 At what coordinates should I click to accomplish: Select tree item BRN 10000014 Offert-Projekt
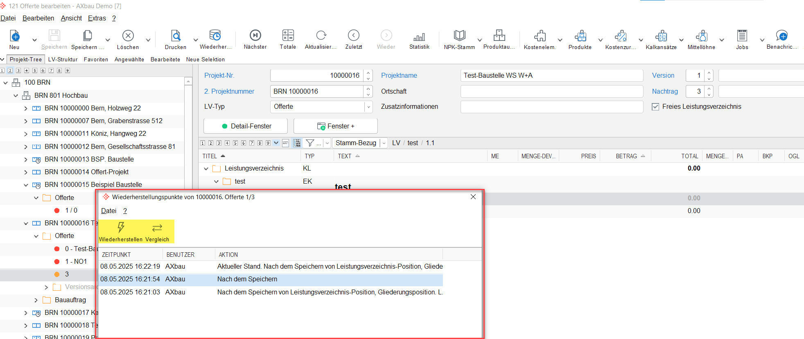86,172
